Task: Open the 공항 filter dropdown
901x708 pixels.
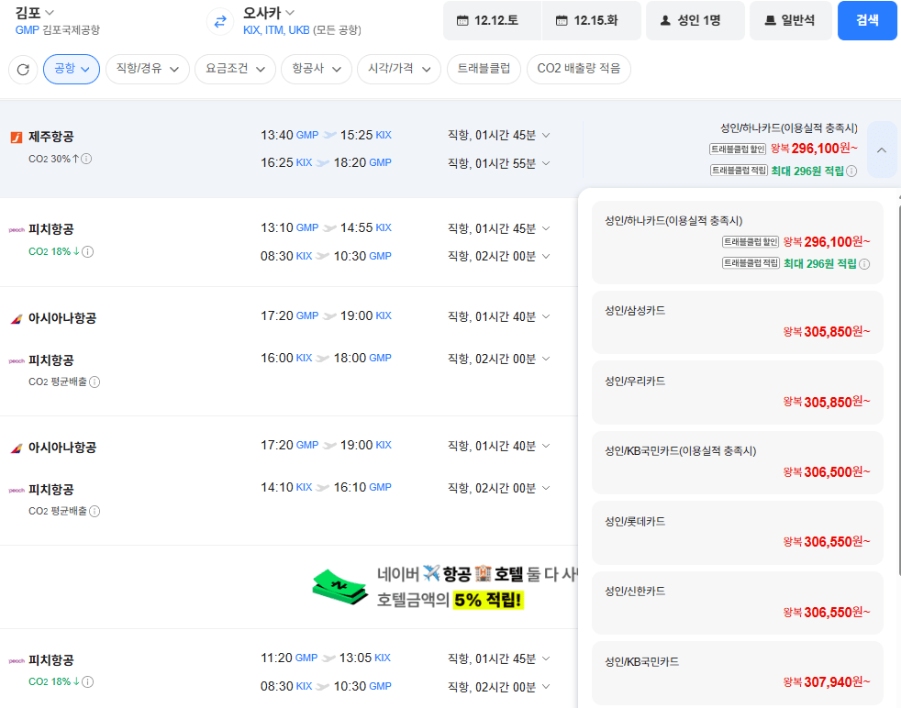Action: (x=72, y=69)
